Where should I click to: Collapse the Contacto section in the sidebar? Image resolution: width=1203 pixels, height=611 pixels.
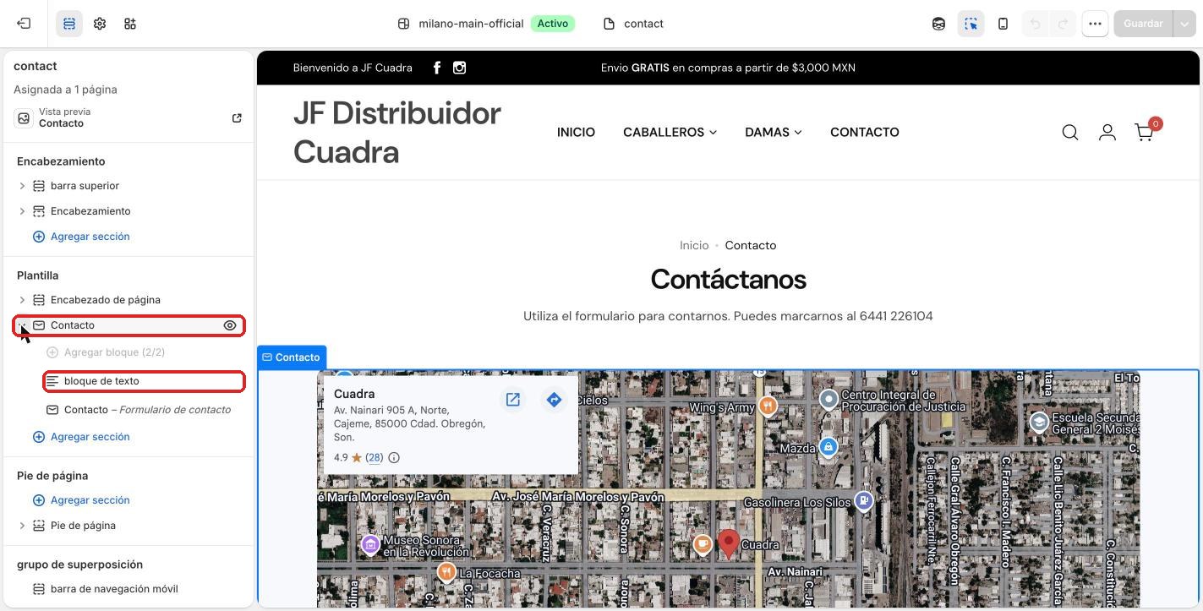point(22,325)
